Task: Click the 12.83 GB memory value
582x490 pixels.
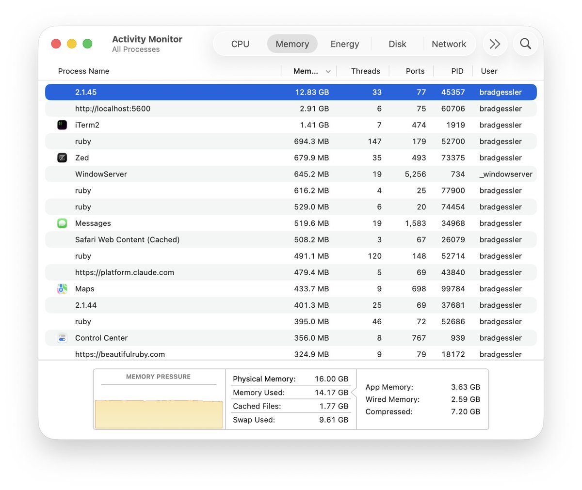Action: (312, 92)
